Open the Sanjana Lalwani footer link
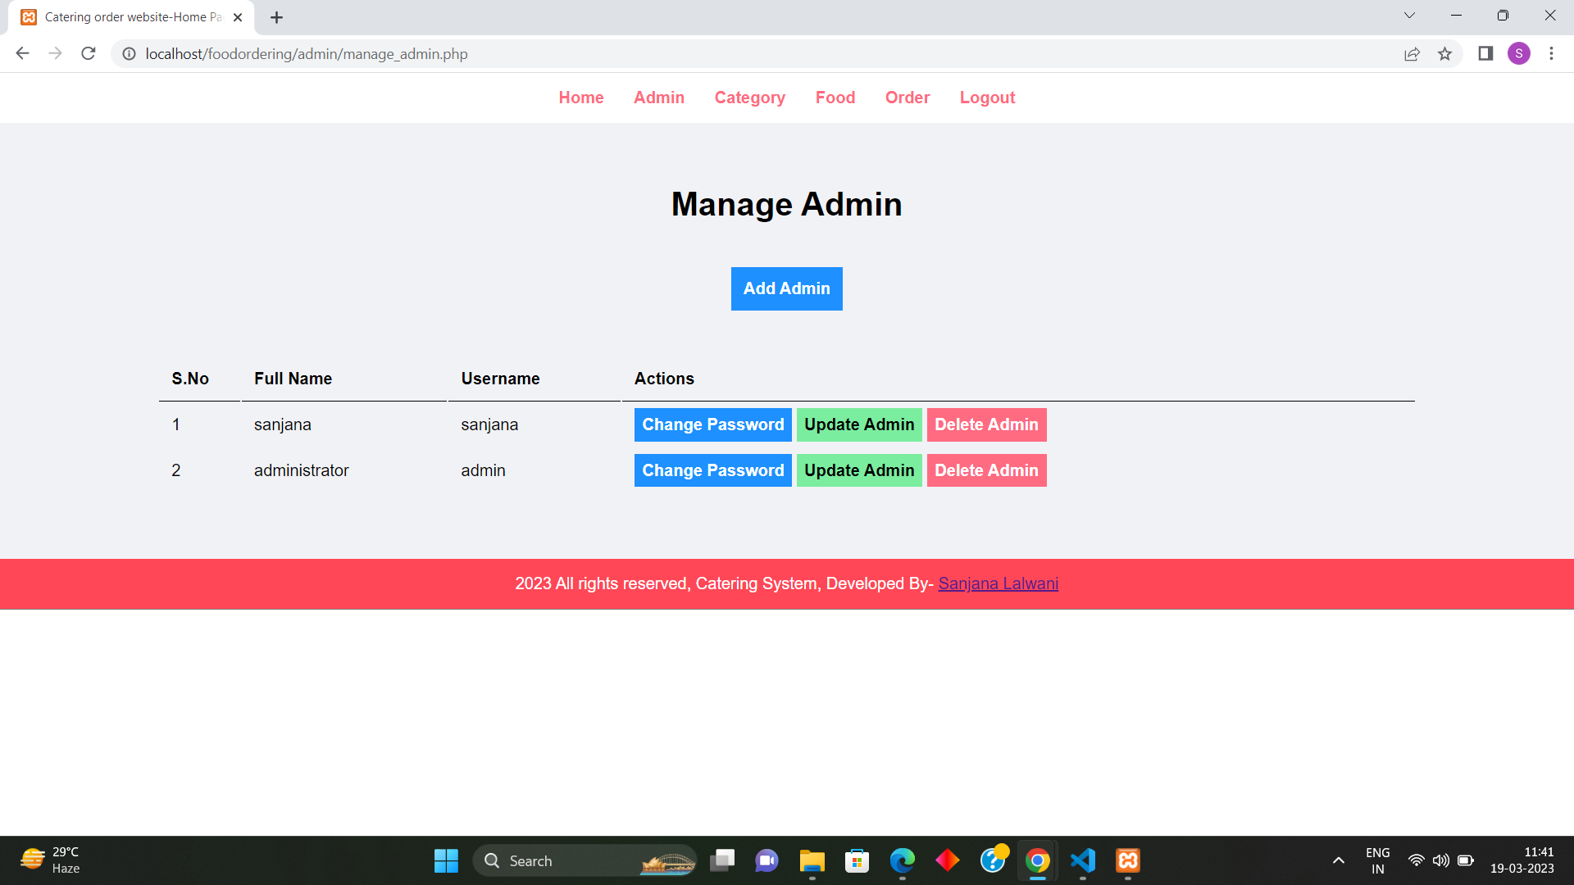This screenshot has width=1574, height=885. click(998, 583)
